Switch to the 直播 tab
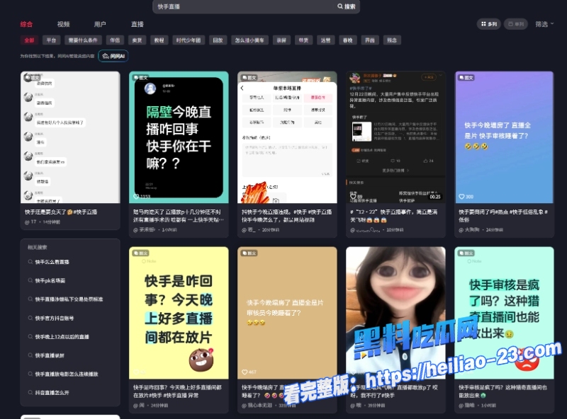The height and width of the screenshot is (419, 567). click(137, 24)
